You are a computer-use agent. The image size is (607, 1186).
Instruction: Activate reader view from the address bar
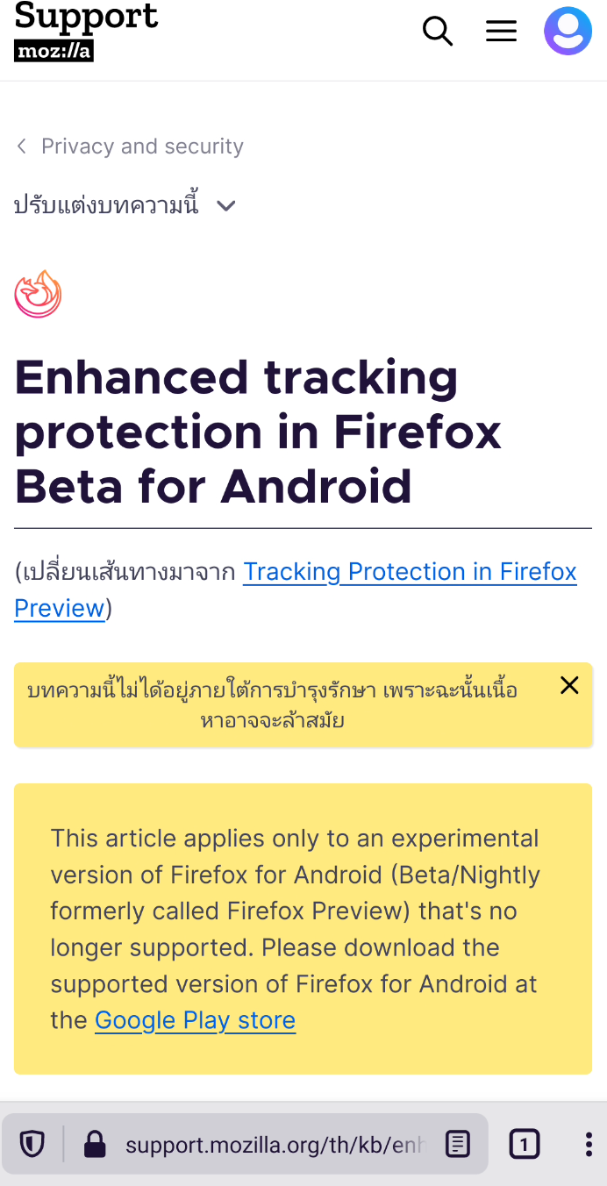[457, 1144]
